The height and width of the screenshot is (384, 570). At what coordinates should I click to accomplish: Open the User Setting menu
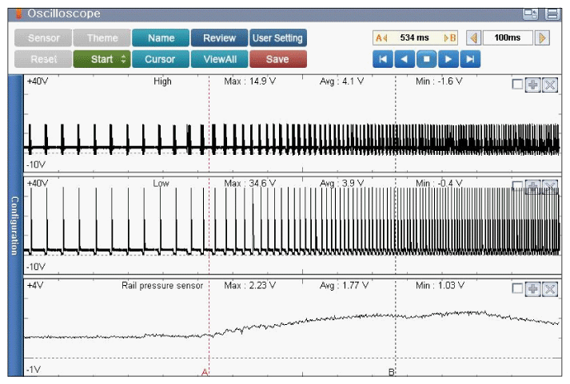pos(277,38)
